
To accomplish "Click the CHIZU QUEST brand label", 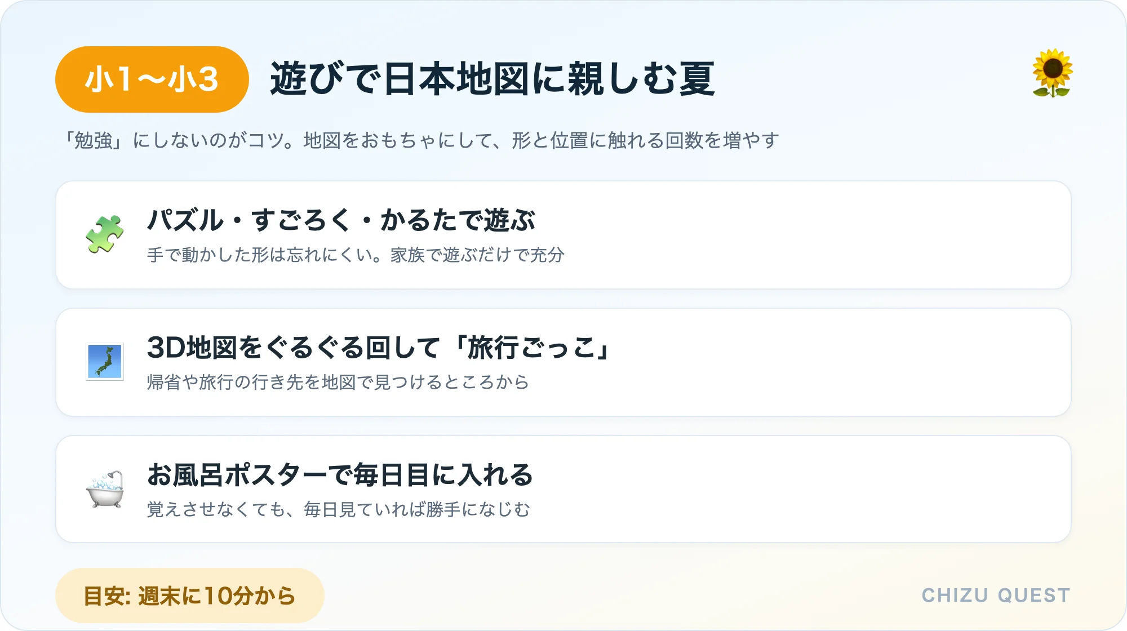I will click(996, 596).
